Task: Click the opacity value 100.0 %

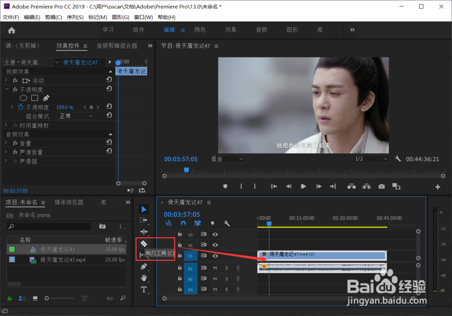Action: pos(65,107)
